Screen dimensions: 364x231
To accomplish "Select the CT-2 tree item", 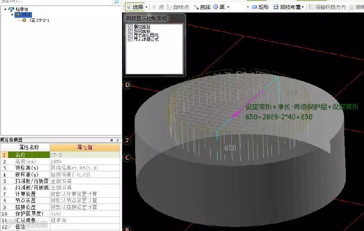I will pyautogui.click(x=26, y=15).
